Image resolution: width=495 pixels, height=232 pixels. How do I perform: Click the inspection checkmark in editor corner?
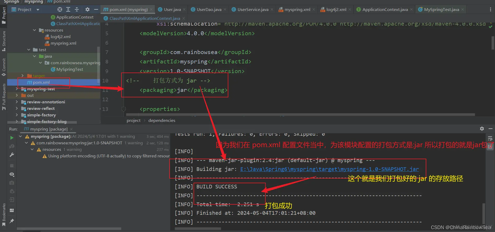[x=491, y=26]
